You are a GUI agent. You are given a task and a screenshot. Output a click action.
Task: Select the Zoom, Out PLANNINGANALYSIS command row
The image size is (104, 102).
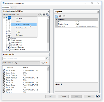(x=25, y=82)
